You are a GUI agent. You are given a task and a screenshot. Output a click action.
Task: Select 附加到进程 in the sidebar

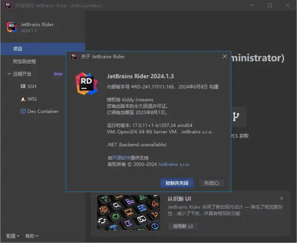coord(24,61)
